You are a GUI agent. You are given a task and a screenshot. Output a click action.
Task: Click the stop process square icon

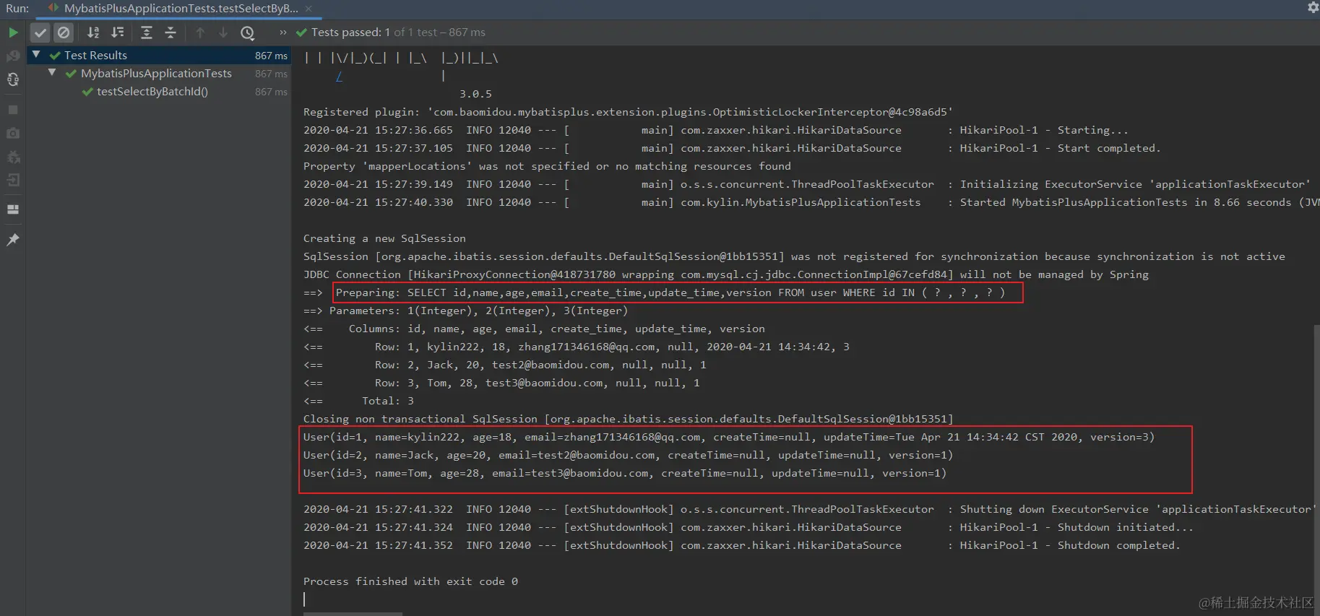(x=13, y=110)
